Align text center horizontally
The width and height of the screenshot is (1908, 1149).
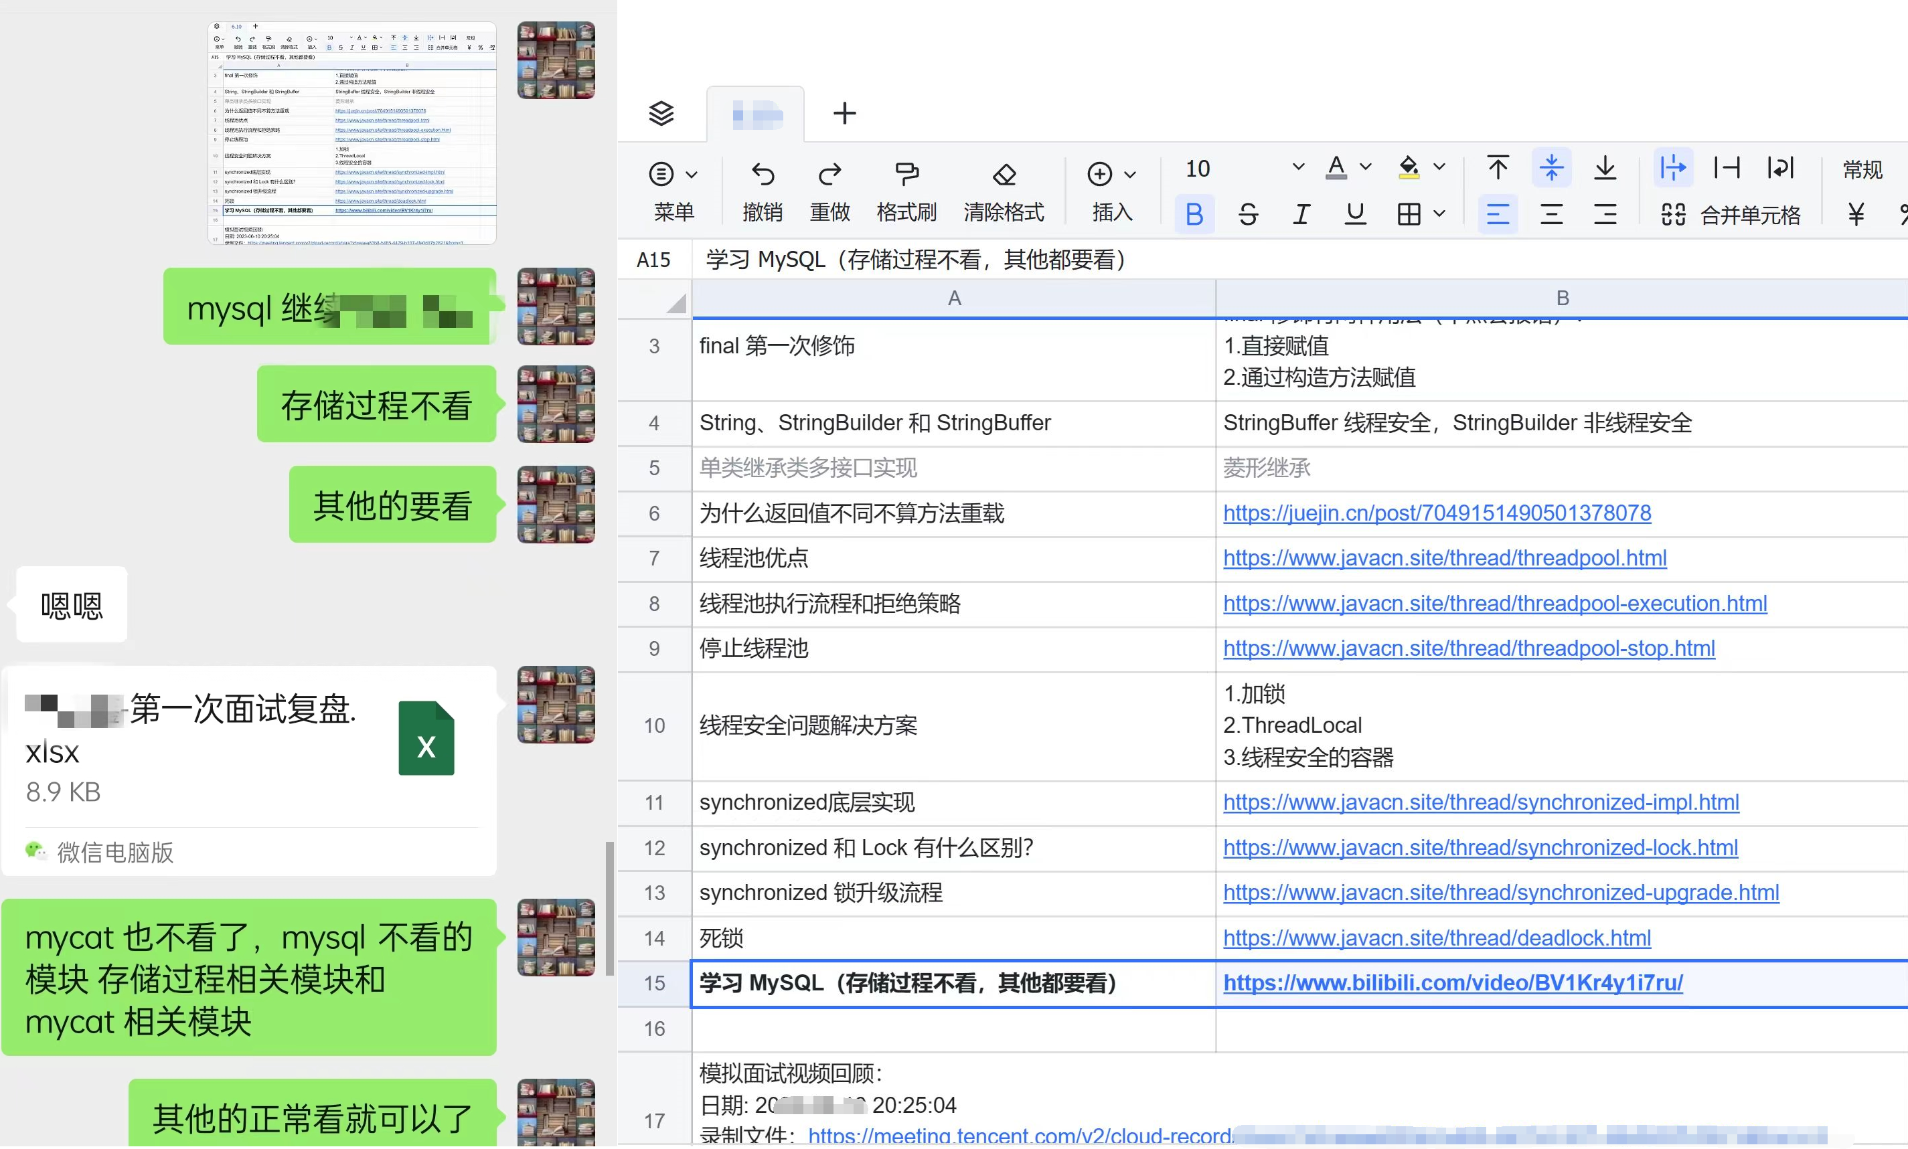[1551, 213]
